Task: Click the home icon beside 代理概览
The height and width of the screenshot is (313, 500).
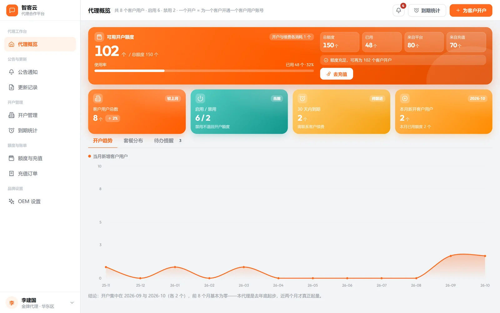Action: coord(12,44)
